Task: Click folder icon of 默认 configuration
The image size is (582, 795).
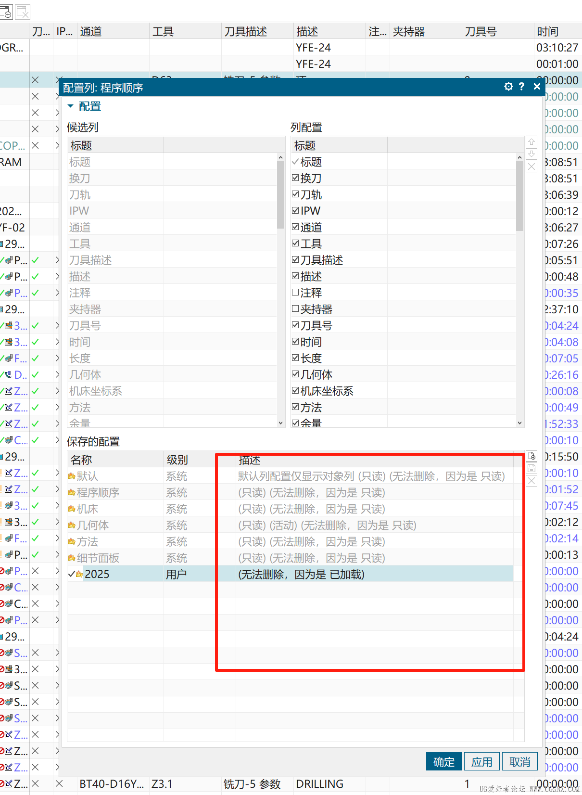Action: [x=72, y=476]
